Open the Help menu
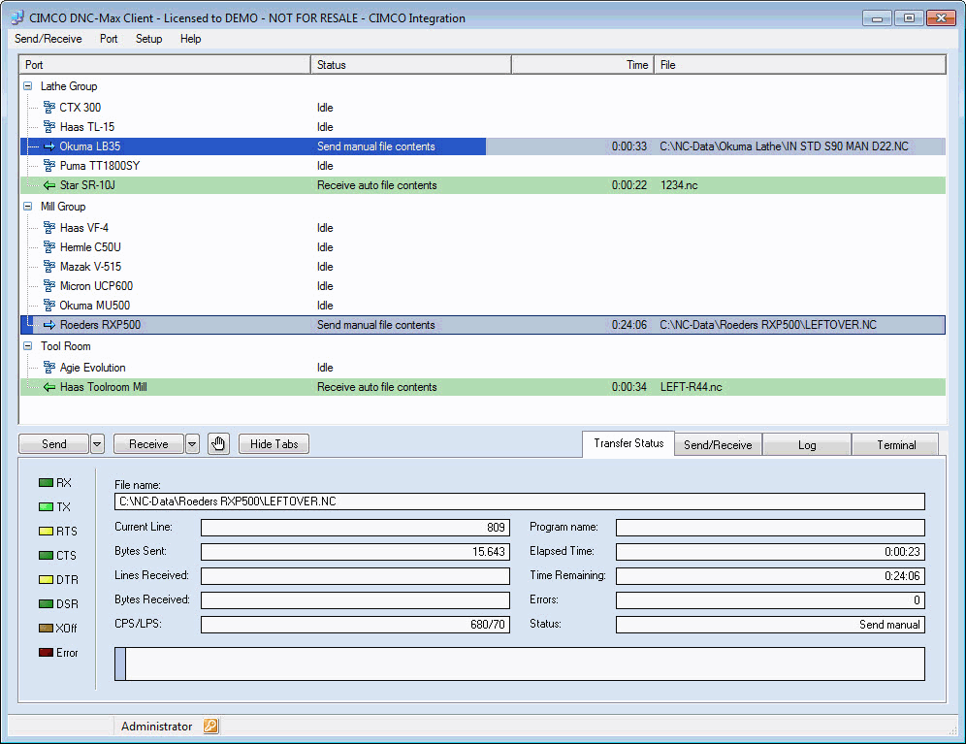 click(190, 39)
